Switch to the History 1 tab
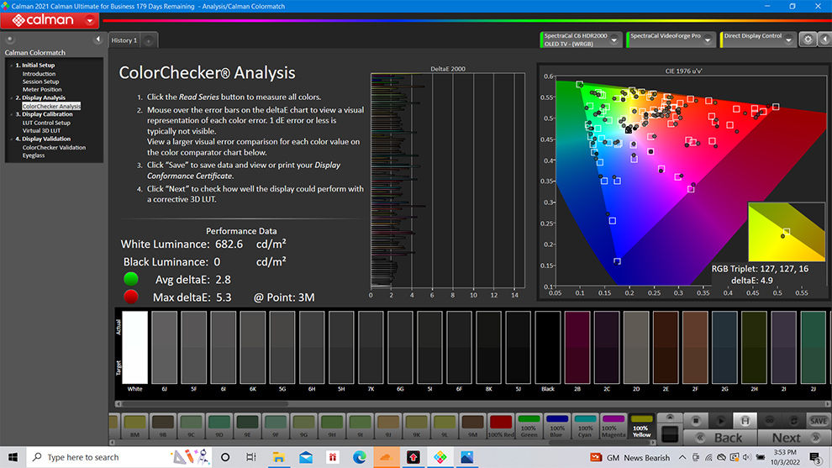The image size is (832, 468). (x=124, y=40)
